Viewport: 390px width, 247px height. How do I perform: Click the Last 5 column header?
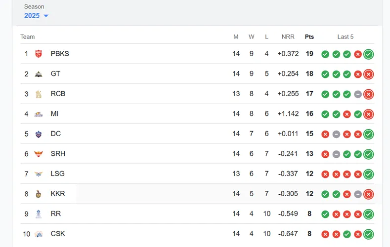[346, 37]
